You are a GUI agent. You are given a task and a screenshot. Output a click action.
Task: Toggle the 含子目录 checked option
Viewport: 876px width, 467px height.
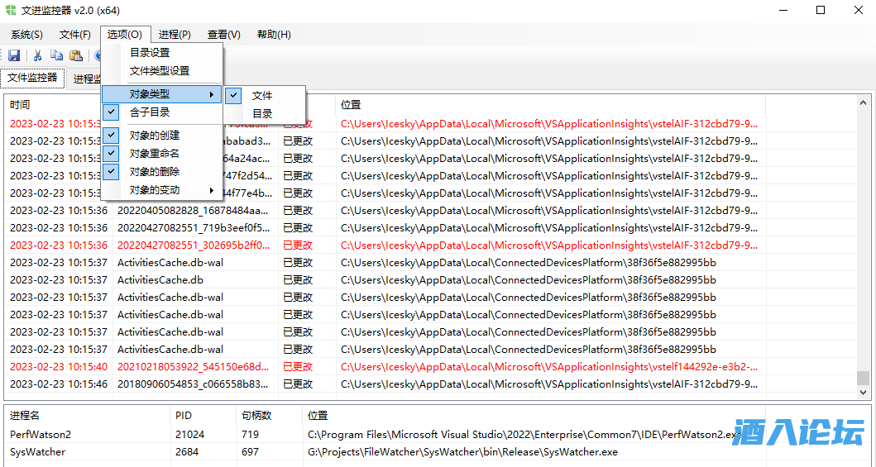click(150, 112)
